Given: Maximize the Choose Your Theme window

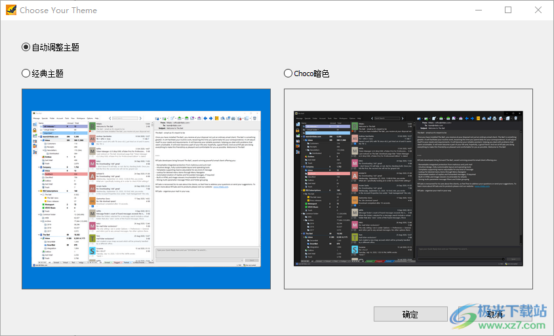Looking at the screenshot, I should [x=508, y=10].
